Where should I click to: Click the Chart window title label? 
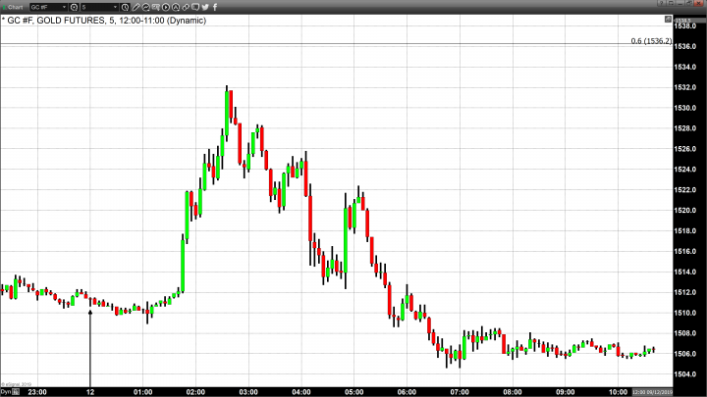[x=16, y=7]
